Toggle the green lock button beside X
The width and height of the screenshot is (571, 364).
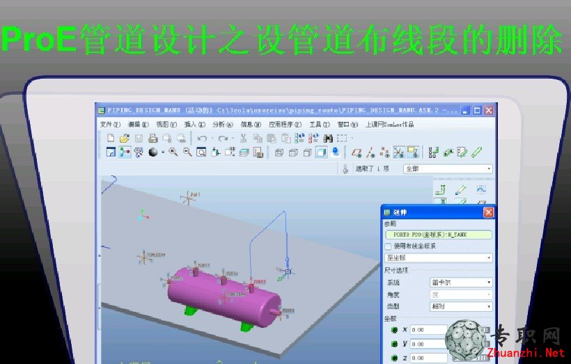[x=394, y=330]
